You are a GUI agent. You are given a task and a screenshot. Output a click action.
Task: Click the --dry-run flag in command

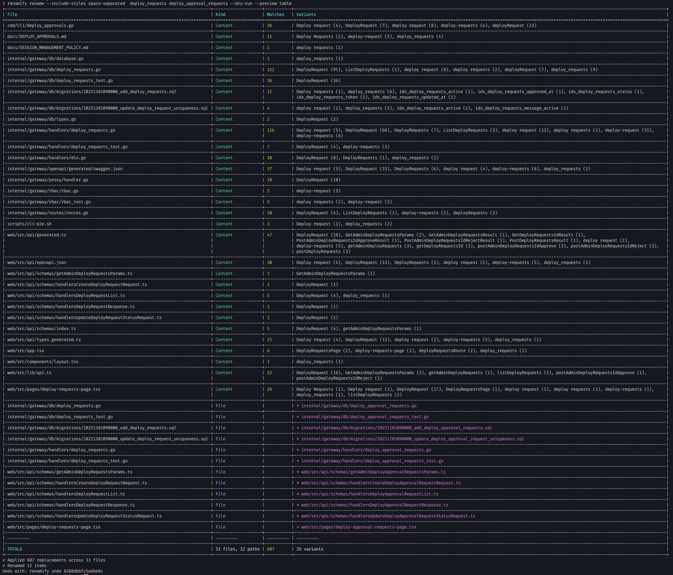pyautogui.click(x=241, y=4)
